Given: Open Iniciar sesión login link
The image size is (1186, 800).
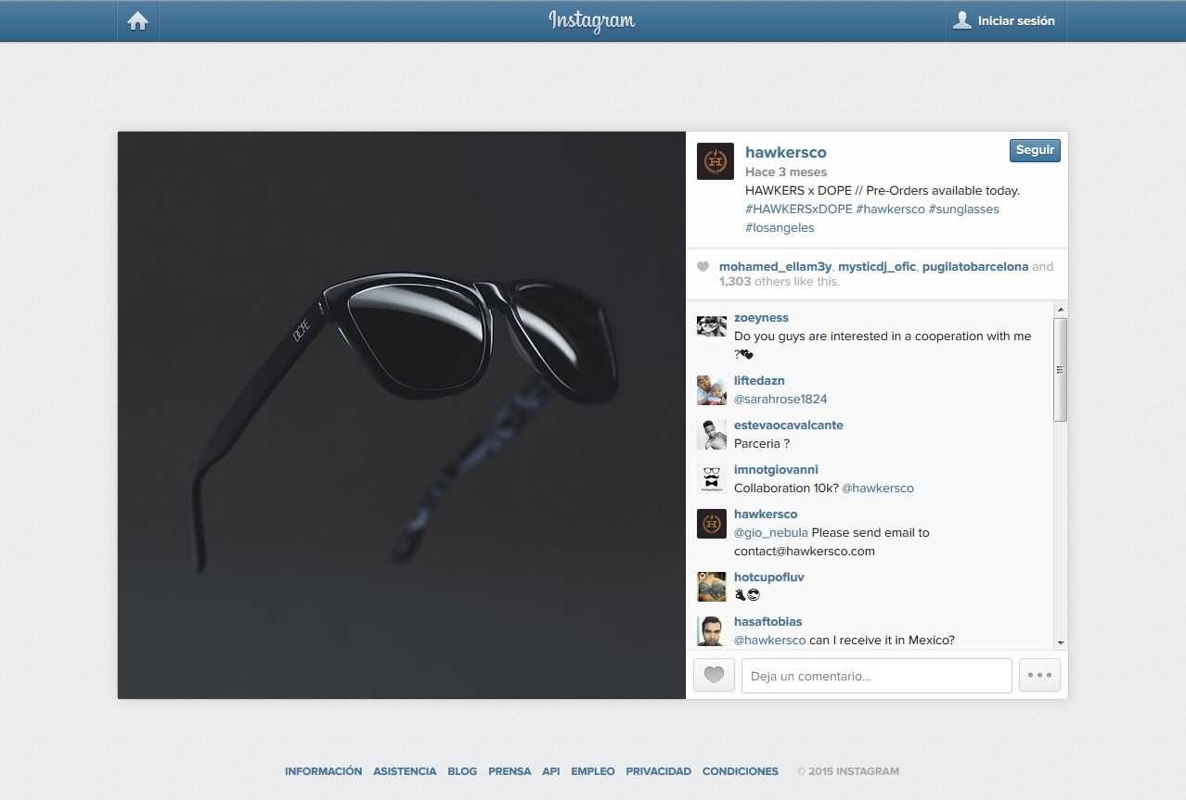Looking at the screenshot, I should coord(1006,20).
